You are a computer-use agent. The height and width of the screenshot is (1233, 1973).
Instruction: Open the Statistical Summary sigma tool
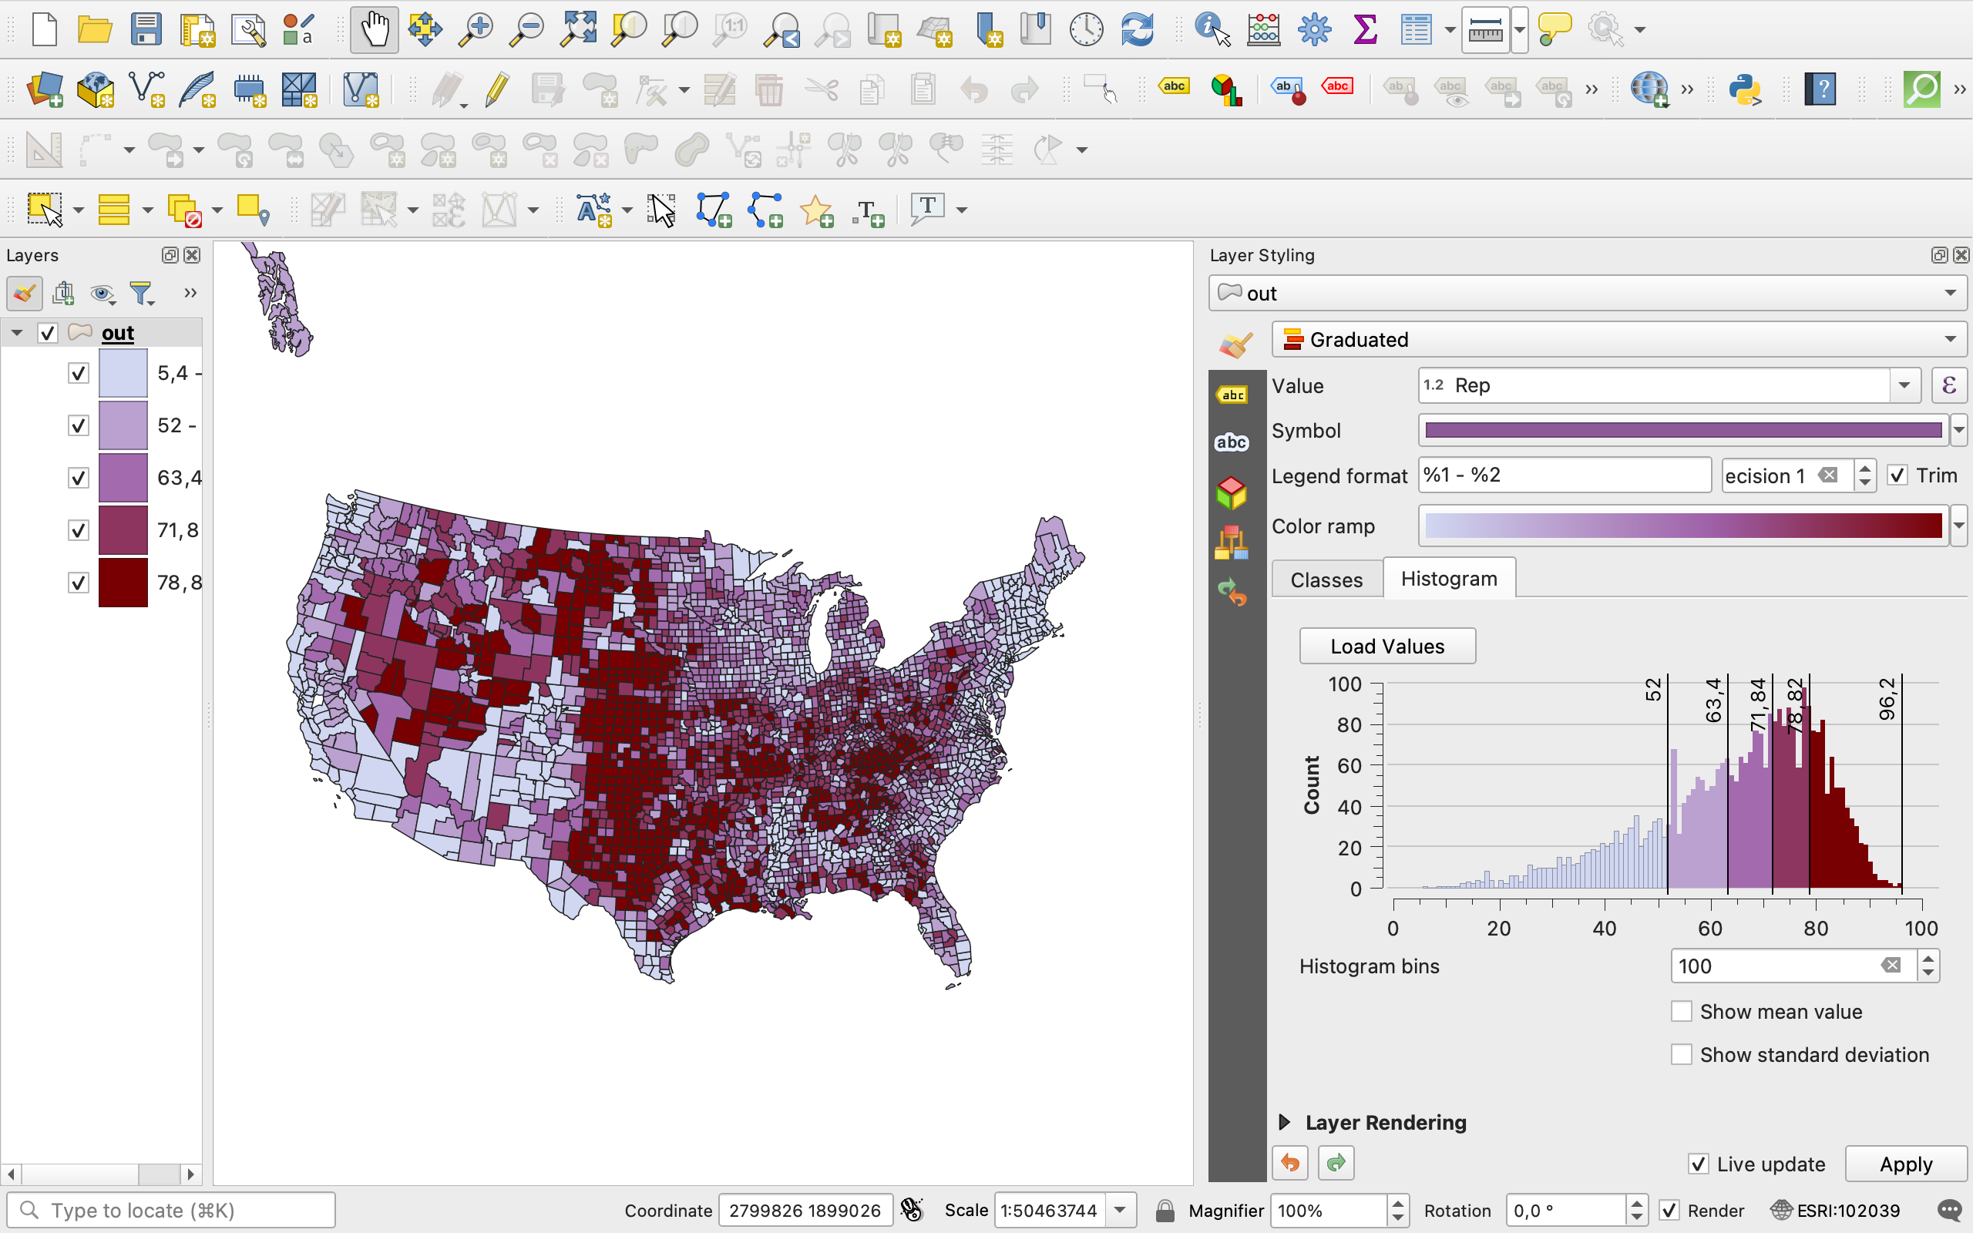pos(1365,30)
